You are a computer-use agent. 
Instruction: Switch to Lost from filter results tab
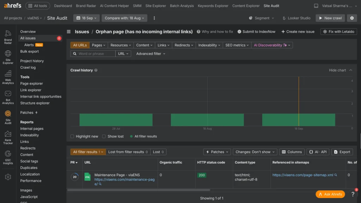click(x=128, y=152)
